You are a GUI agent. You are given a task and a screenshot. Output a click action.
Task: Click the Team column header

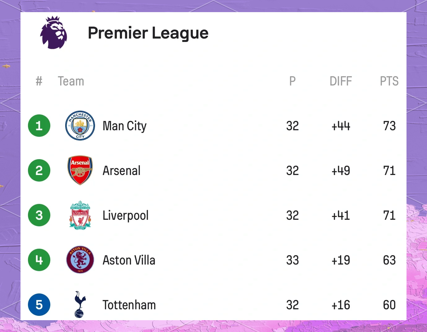71,81
